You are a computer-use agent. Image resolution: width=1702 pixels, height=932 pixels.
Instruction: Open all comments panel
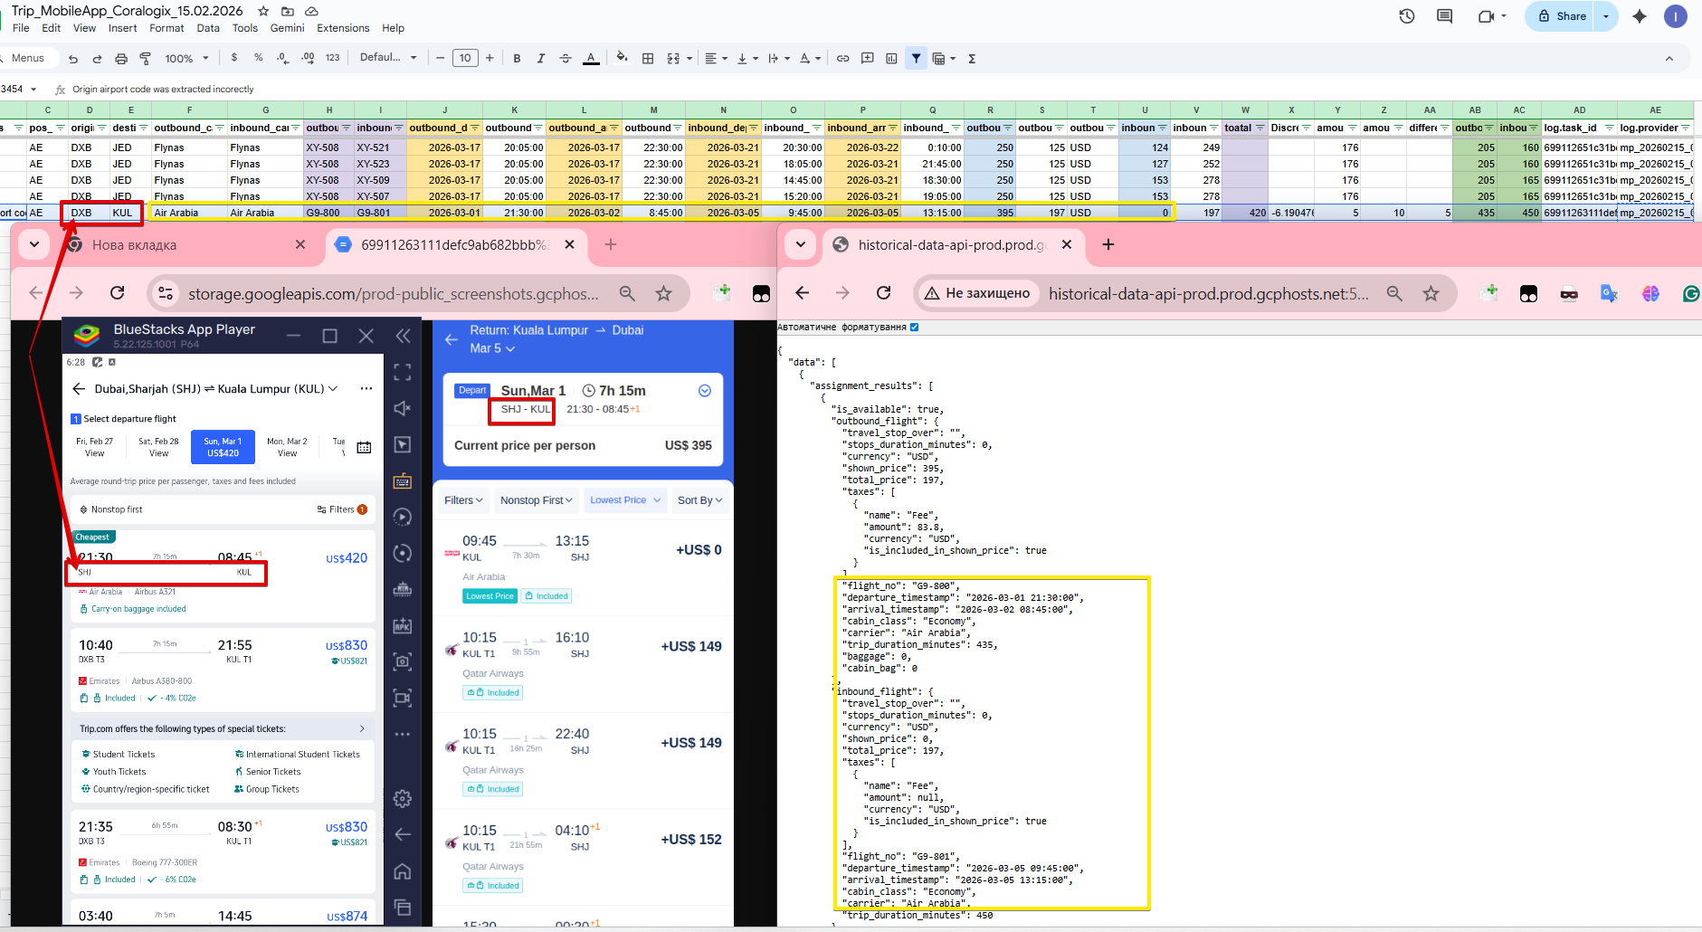pos(1445,16)
